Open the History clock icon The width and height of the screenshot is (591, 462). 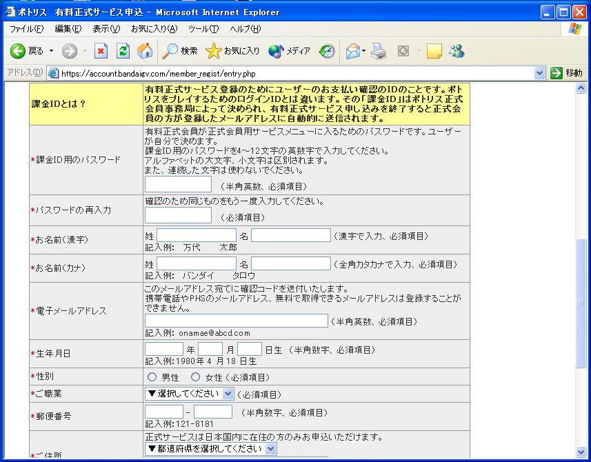coord(327,51)
